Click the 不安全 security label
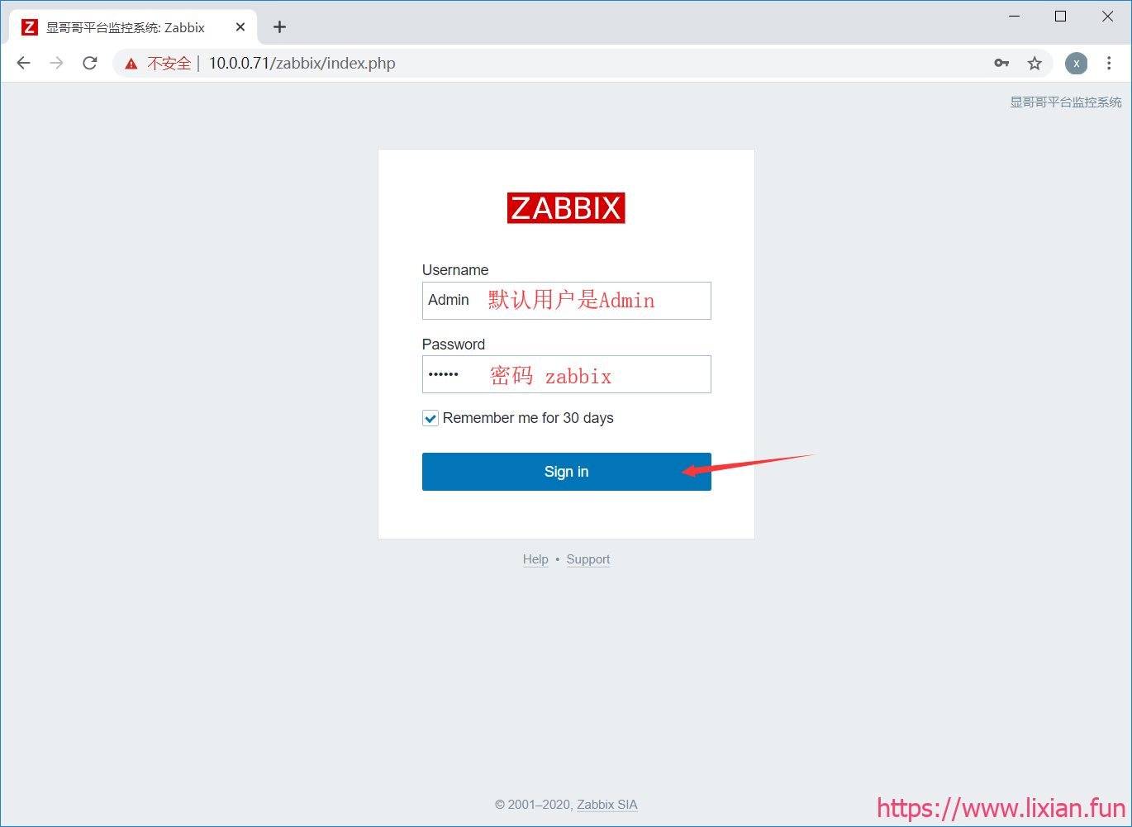Screen dimensions: 1132x827 [169, 64]
